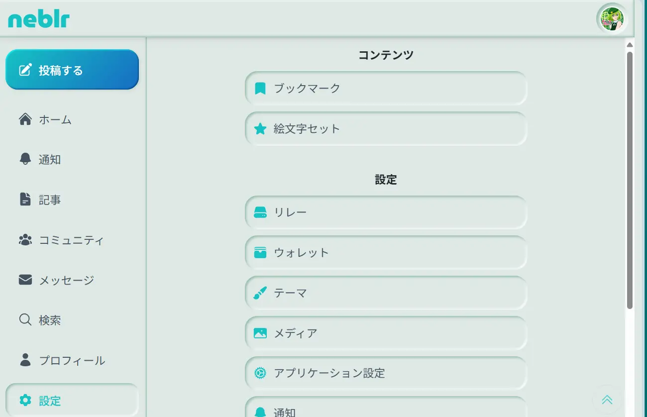647x417 pixels.
Task: Click the image icon beside メディア
Action: (x=260, y=333)
